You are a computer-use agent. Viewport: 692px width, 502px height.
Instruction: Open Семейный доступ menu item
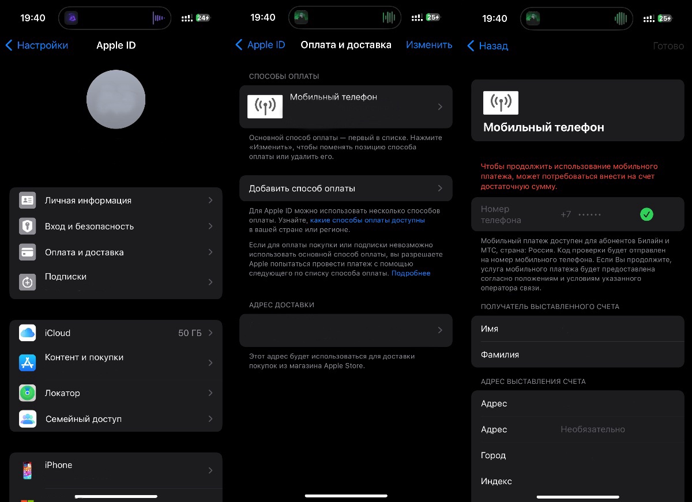pos(116,419)
